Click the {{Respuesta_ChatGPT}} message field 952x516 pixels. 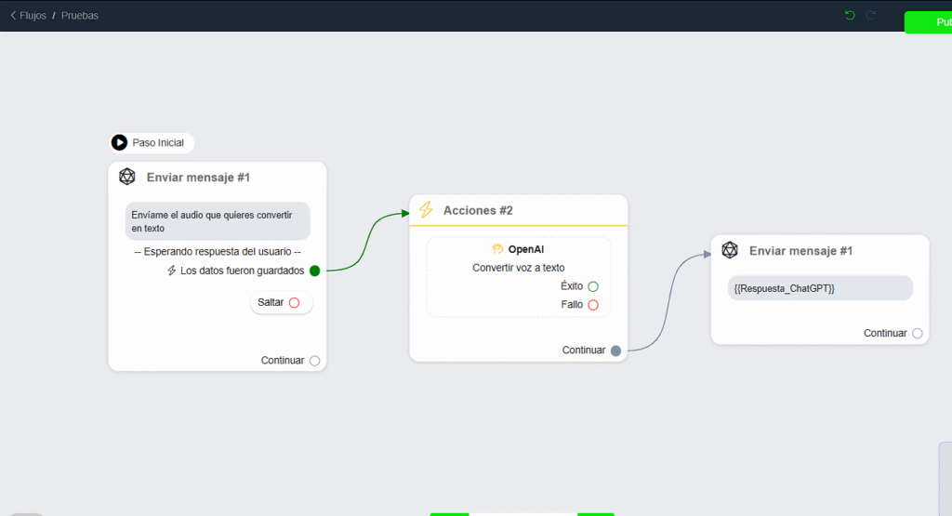pos(820,288)
